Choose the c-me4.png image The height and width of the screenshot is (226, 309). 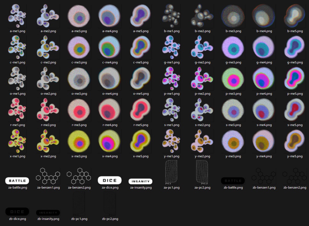[x=110, y=47]
